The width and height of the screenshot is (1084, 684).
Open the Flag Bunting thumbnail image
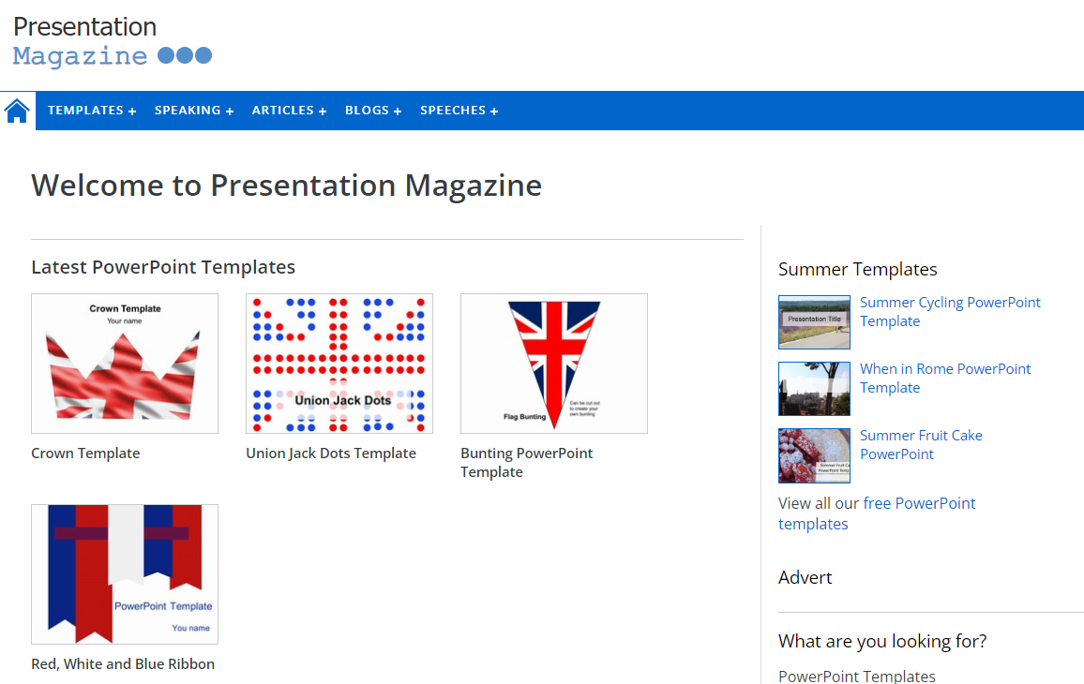tap(554, 364)
